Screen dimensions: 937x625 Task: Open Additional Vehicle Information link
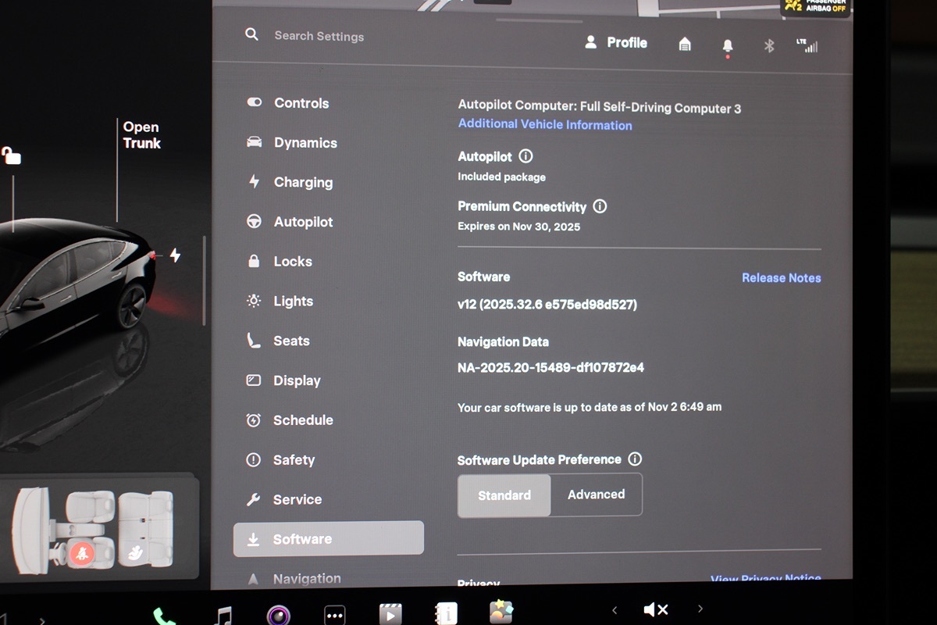click(x=545, y=124)
